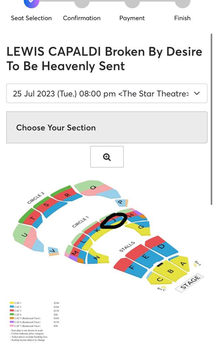The height and width of the screenshot is (356, 214).
Task: Click the Seat Selection step label
Action: pyautogui.click(x=31, y=18)
